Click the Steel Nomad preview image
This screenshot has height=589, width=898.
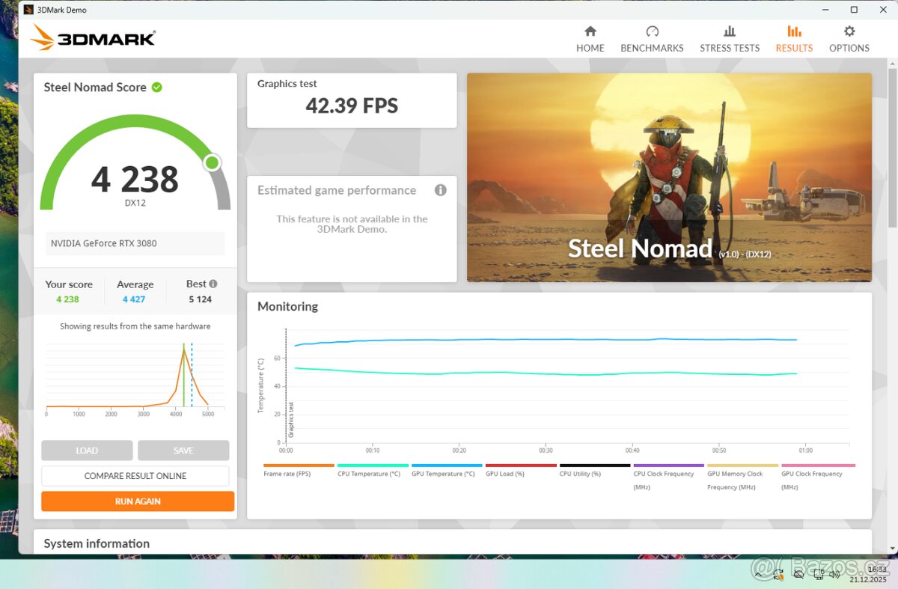pos(669,177)
